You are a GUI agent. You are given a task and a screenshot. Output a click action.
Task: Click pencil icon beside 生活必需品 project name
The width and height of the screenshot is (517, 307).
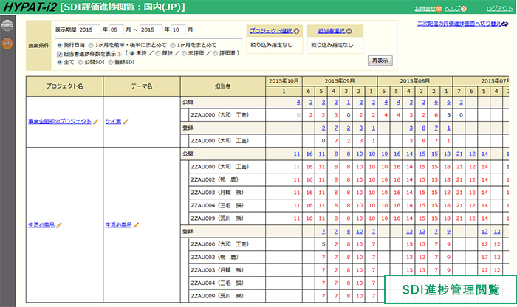tap(59, 224)
